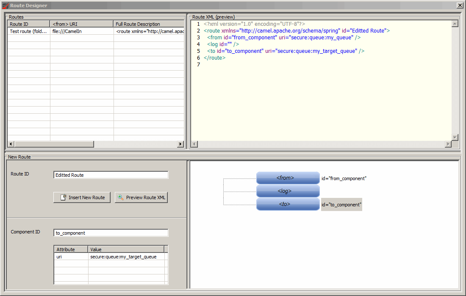Click the Component ID text field
The width and height of the screenshot is (466, 296).
click(111, 233)
